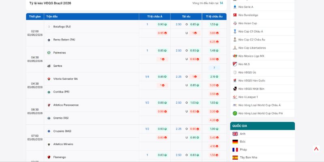
Task: Click the QUỐC GIA section header
Action: (262, 126)
